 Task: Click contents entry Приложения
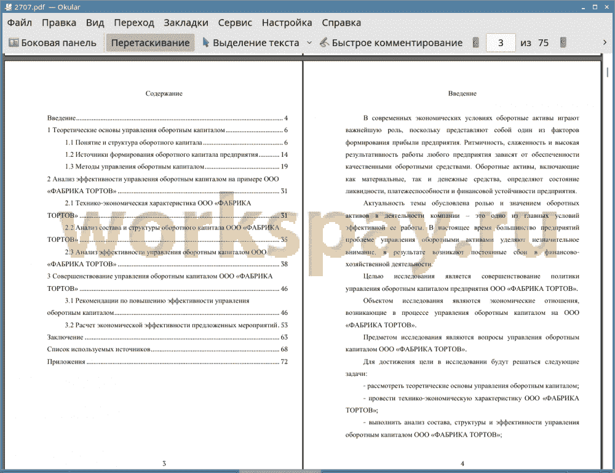point(167,362)
